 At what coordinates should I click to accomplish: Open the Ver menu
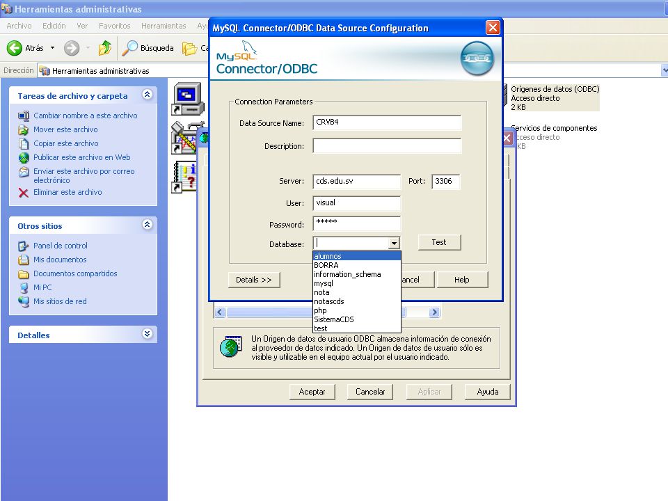82,26
